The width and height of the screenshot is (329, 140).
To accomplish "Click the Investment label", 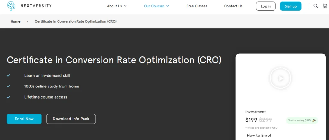I will 255,112.
